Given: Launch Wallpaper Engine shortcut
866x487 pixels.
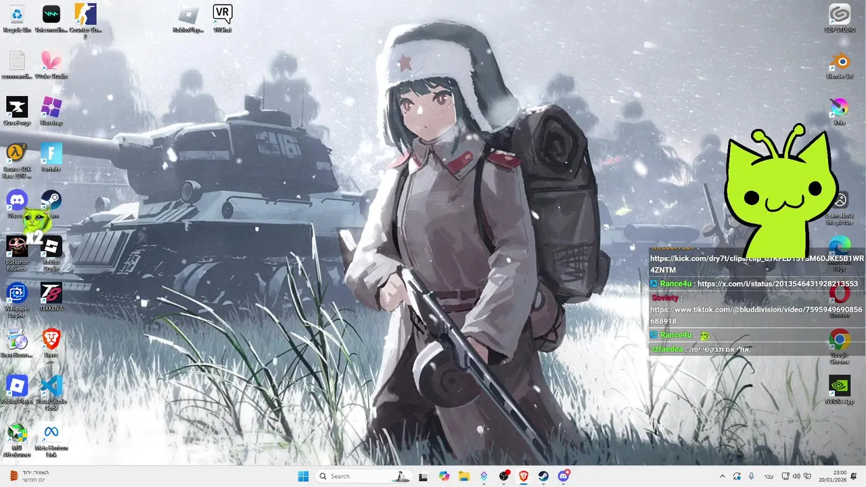Looking at the screenshot, I should click(x=17, y=300).
